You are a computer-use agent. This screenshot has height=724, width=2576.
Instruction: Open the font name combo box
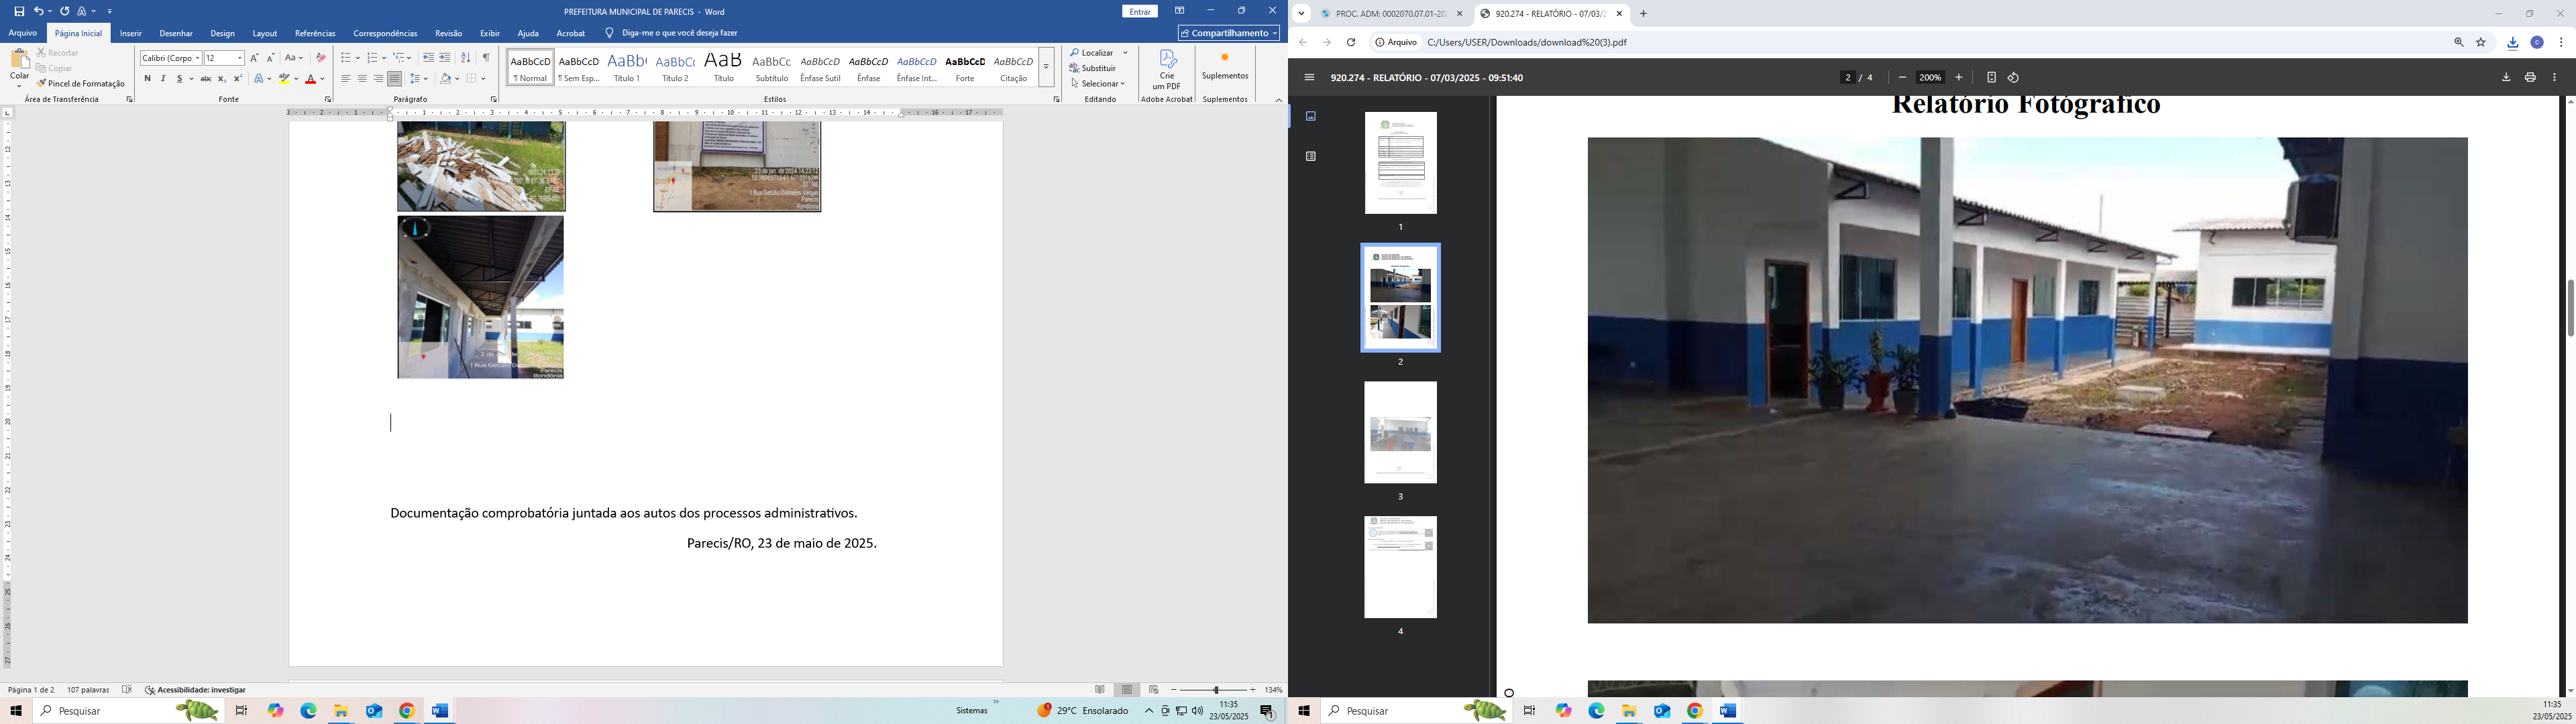tap(171, 58)
